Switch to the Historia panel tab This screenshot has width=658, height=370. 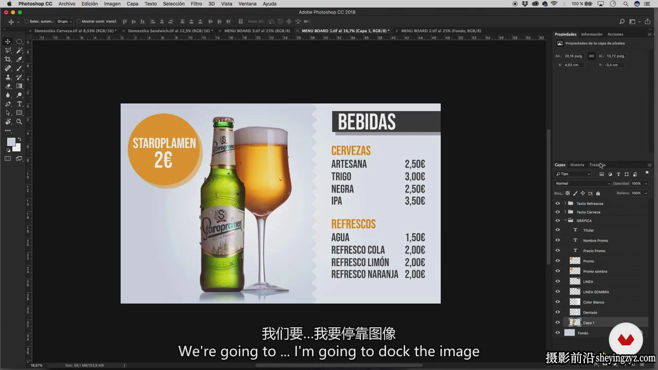[577, 165]
